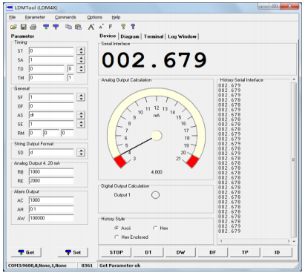
Task: Click the status bar text COM3:9600,8,None,1,None
Action: 37,266
